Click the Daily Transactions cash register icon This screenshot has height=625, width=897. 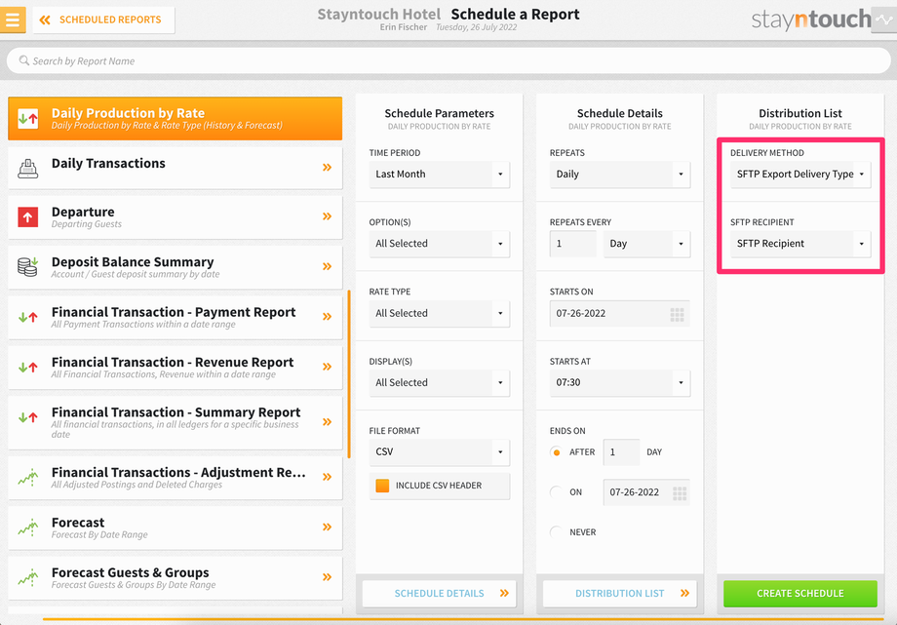click(x=28, y=169)
